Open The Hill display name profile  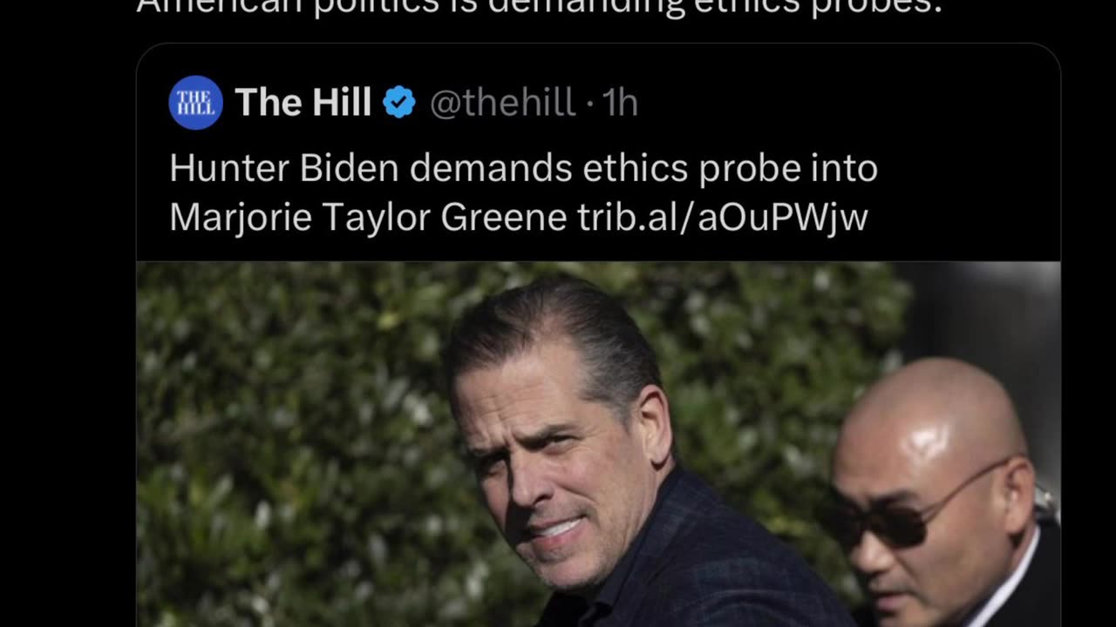coord(303,103)
